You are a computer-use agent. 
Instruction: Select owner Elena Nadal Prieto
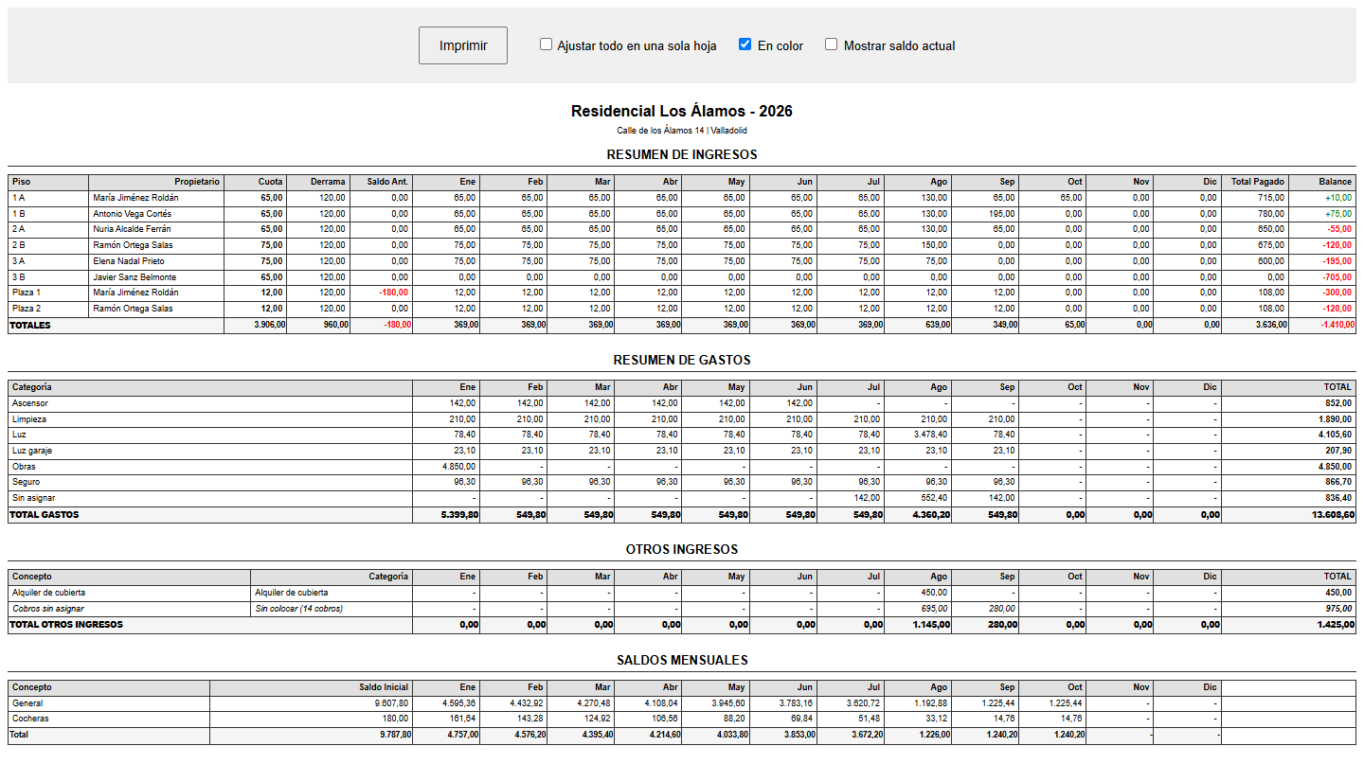(x=129, y=261)
